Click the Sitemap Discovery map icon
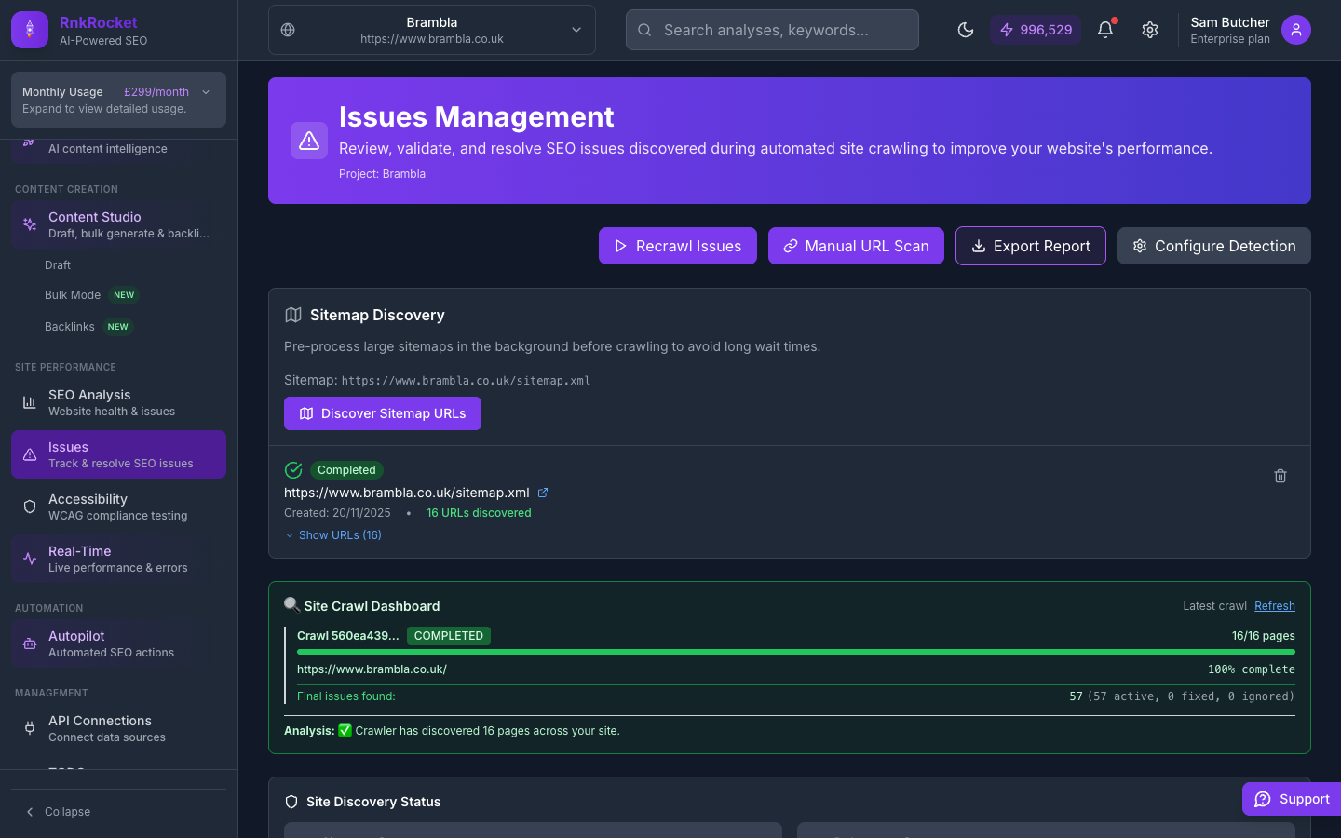Screen dimensions: 1341x838 click(293, 315)
